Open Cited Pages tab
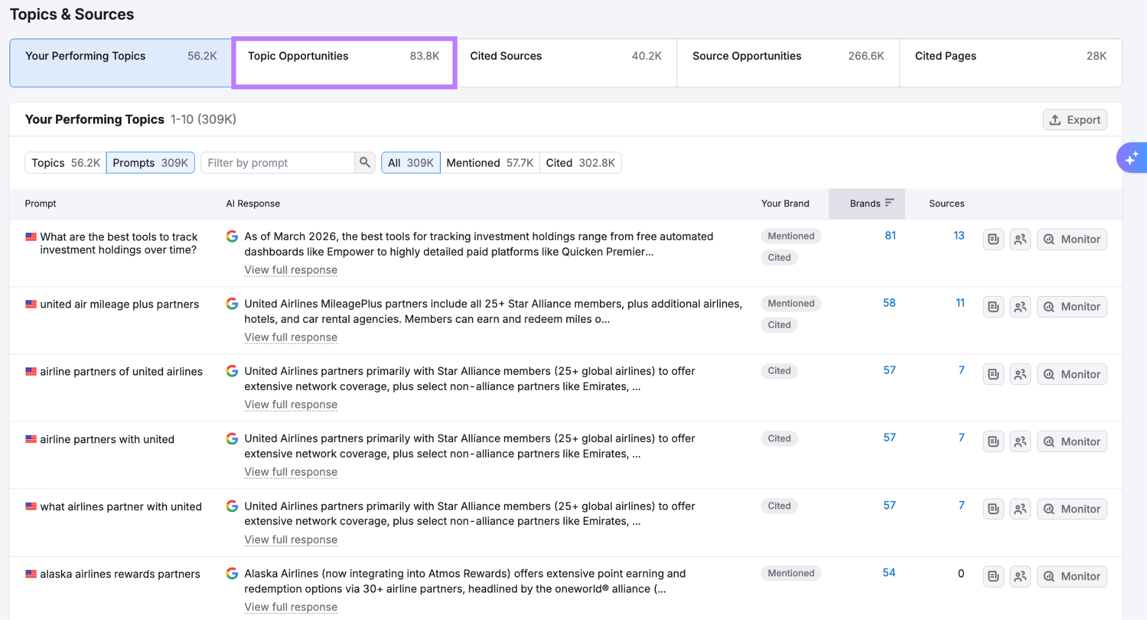The height and width of the screenshot is (620, 1147). [1010, 63]
